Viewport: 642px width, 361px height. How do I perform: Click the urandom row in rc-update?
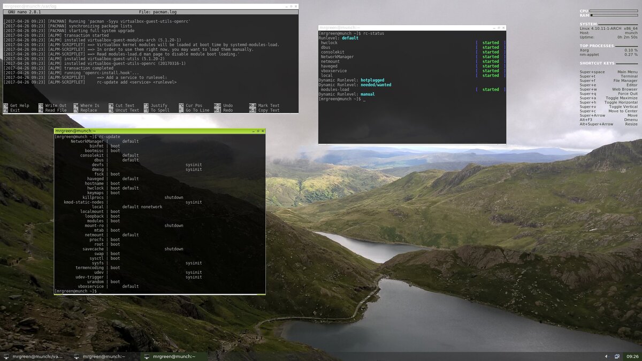tap(103, 281)
